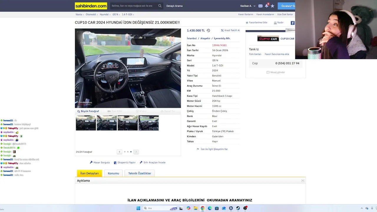Select the fourth photo thumbnail
The height and width of the screenshot is (212, 377).
pos(148,123)
